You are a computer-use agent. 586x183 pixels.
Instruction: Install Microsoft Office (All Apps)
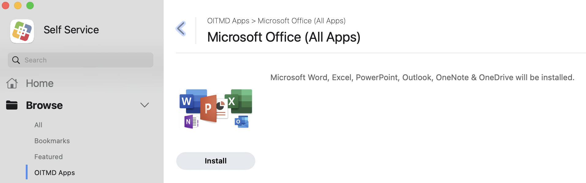tap(215, 161)
